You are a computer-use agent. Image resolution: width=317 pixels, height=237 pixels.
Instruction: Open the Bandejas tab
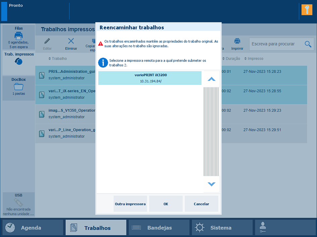pos(159,228)
